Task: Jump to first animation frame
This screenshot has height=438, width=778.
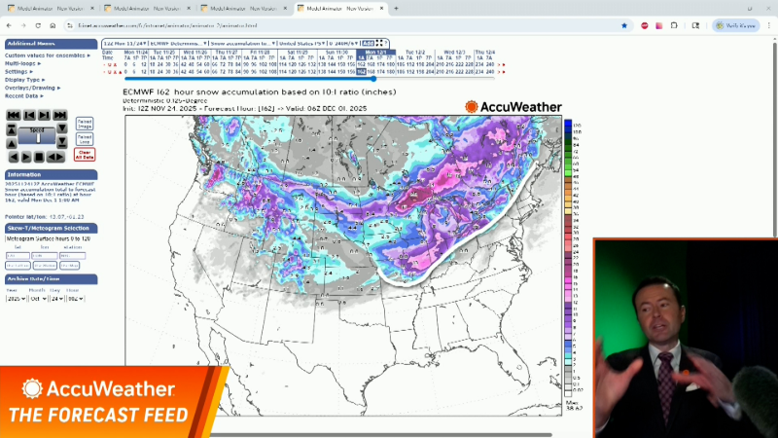Action: click(x=13, y=116)
